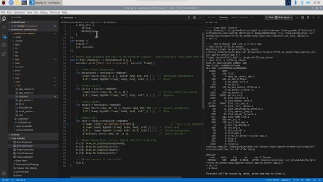Viewport: 323px width, 182px height.
Task: Close the display.rs editor tab
Action: [x=76, y=18]
